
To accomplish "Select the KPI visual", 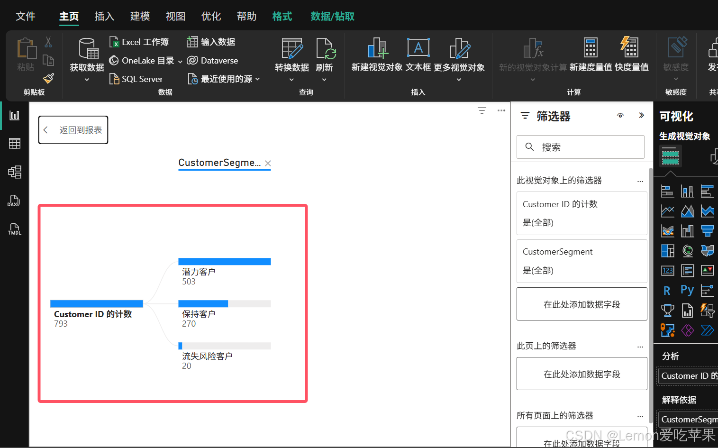I will pyautogui.click(x=707, y=270).
